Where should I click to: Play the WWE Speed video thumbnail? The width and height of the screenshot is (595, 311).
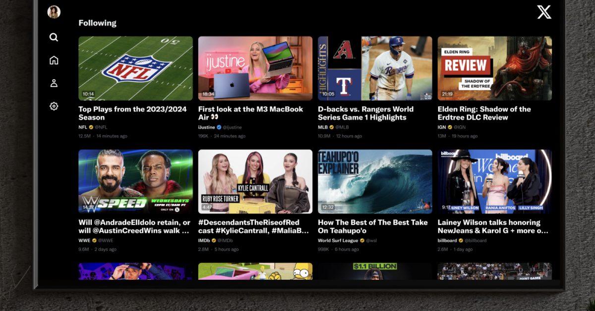point(135,182)
